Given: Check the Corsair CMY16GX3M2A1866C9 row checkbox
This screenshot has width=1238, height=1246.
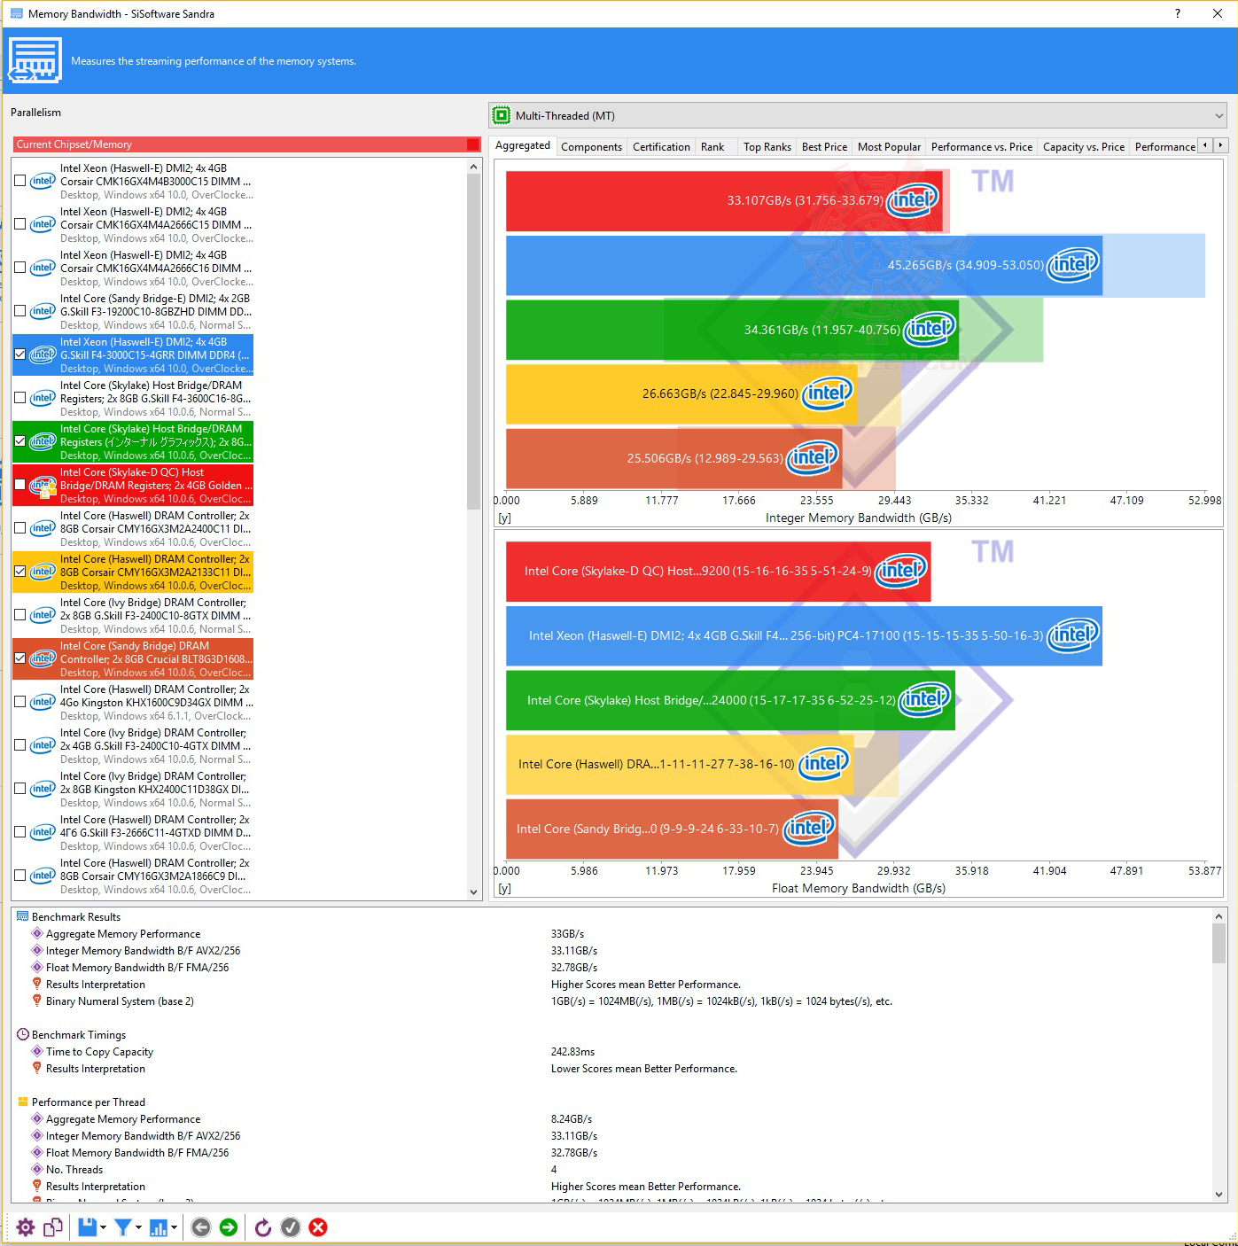Looking at the screenshot, I should (19, 876).
